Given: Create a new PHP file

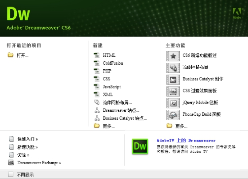Looking at the screenshot, I should (107, 71).
